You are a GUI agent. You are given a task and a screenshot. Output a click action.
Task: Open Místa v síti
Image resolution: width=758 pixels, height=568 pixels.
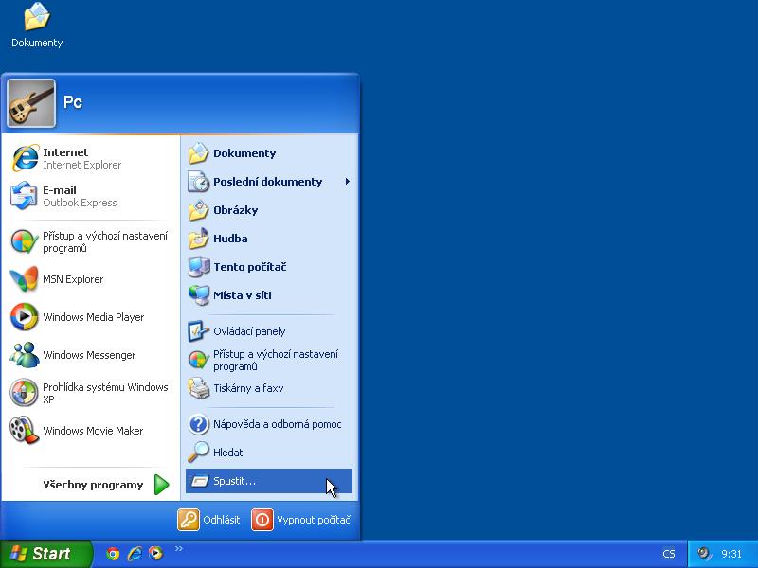point(269,295)
